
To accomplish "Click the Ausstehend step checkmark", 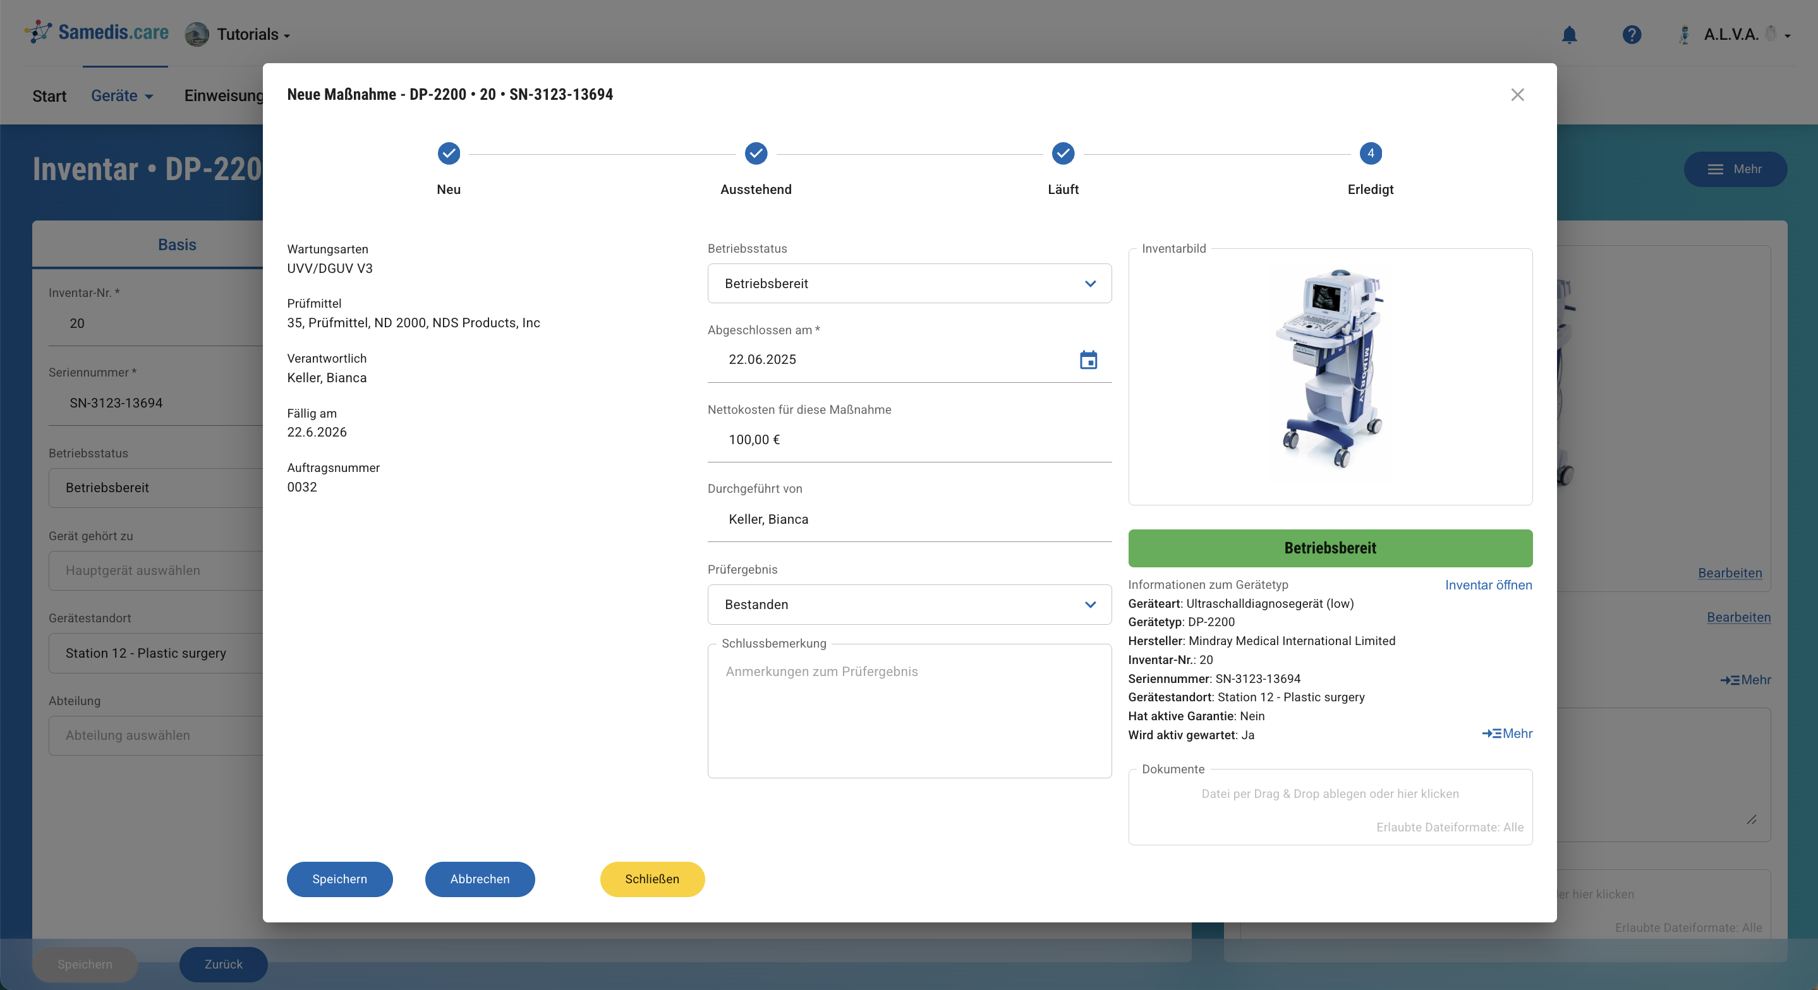I will [x=755, y=153].
